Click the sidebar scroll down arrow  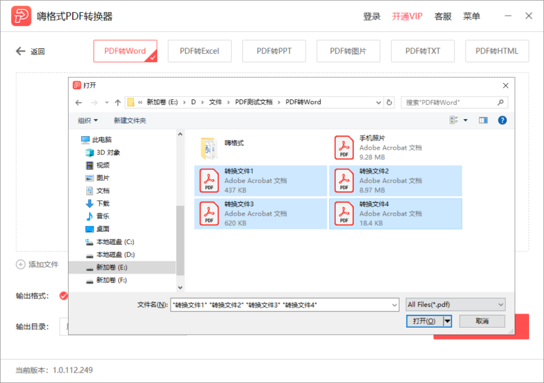180,287
